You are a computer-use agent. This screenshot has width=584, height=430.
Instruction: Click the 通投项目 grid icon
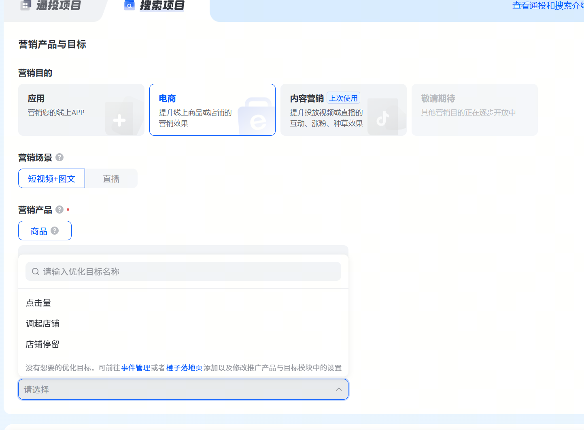point(25,6)
